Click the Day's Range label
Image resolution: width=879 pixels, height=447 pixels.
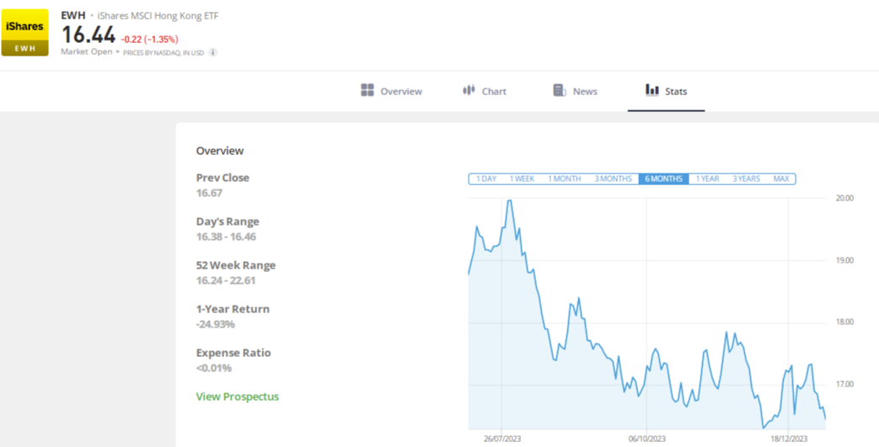(228, 221)
